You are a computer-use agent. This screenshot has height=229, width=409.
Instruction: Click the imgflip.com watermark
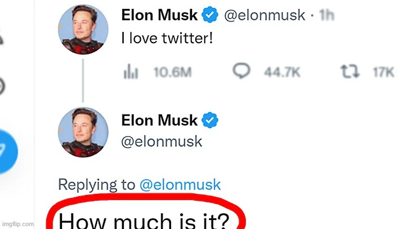(17, 224)
